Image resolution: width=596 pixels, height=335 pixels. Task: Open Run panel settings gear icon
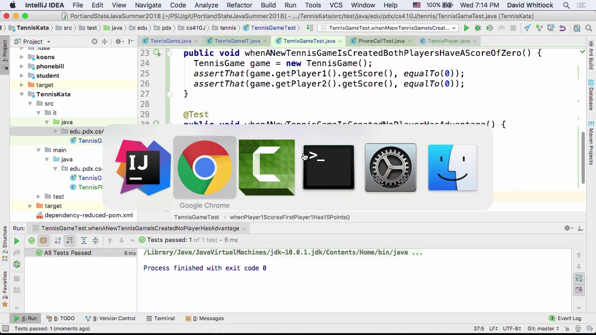[x=568, y=228]
